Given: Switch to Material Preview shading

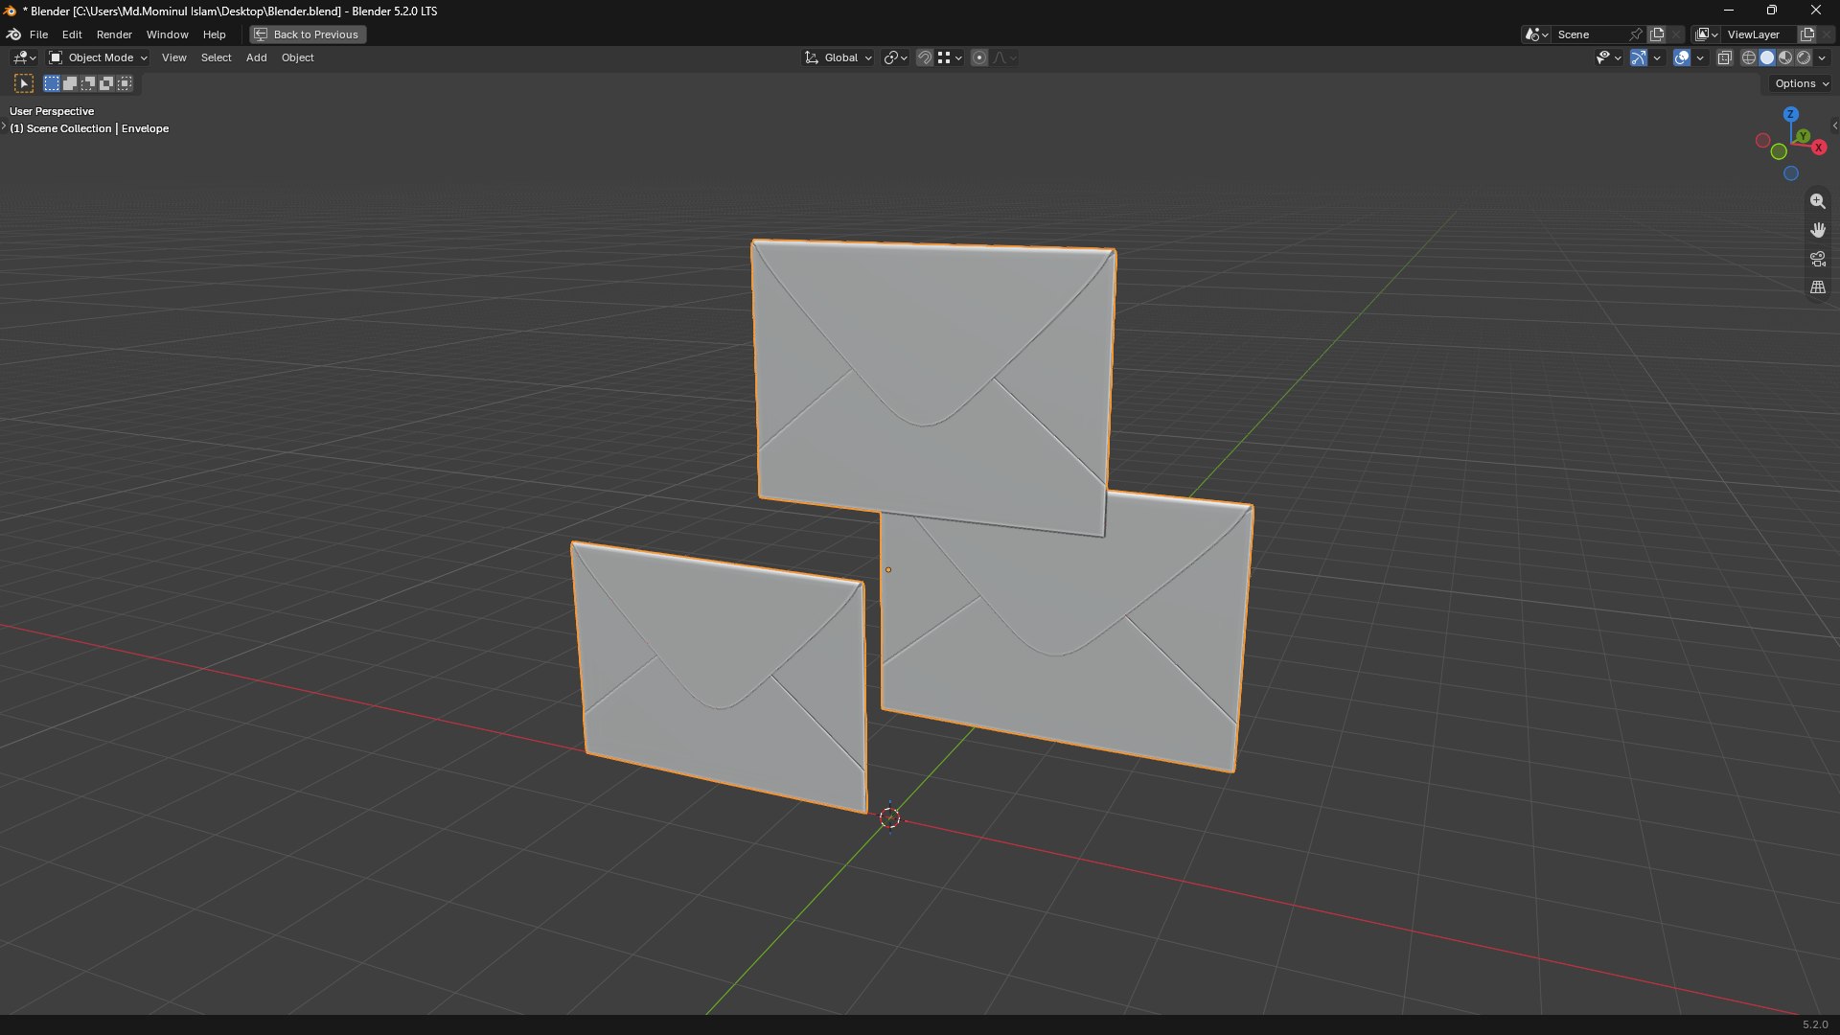Looking at the screenshot, I should click(x=1785, y=57).
